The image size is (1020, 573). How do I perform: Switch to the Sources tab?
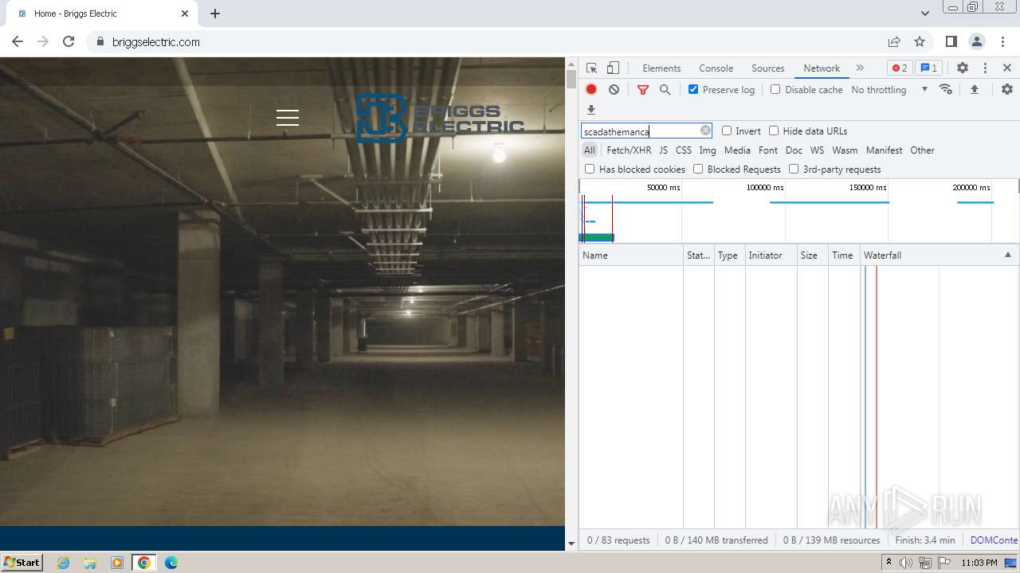(768, 68)
